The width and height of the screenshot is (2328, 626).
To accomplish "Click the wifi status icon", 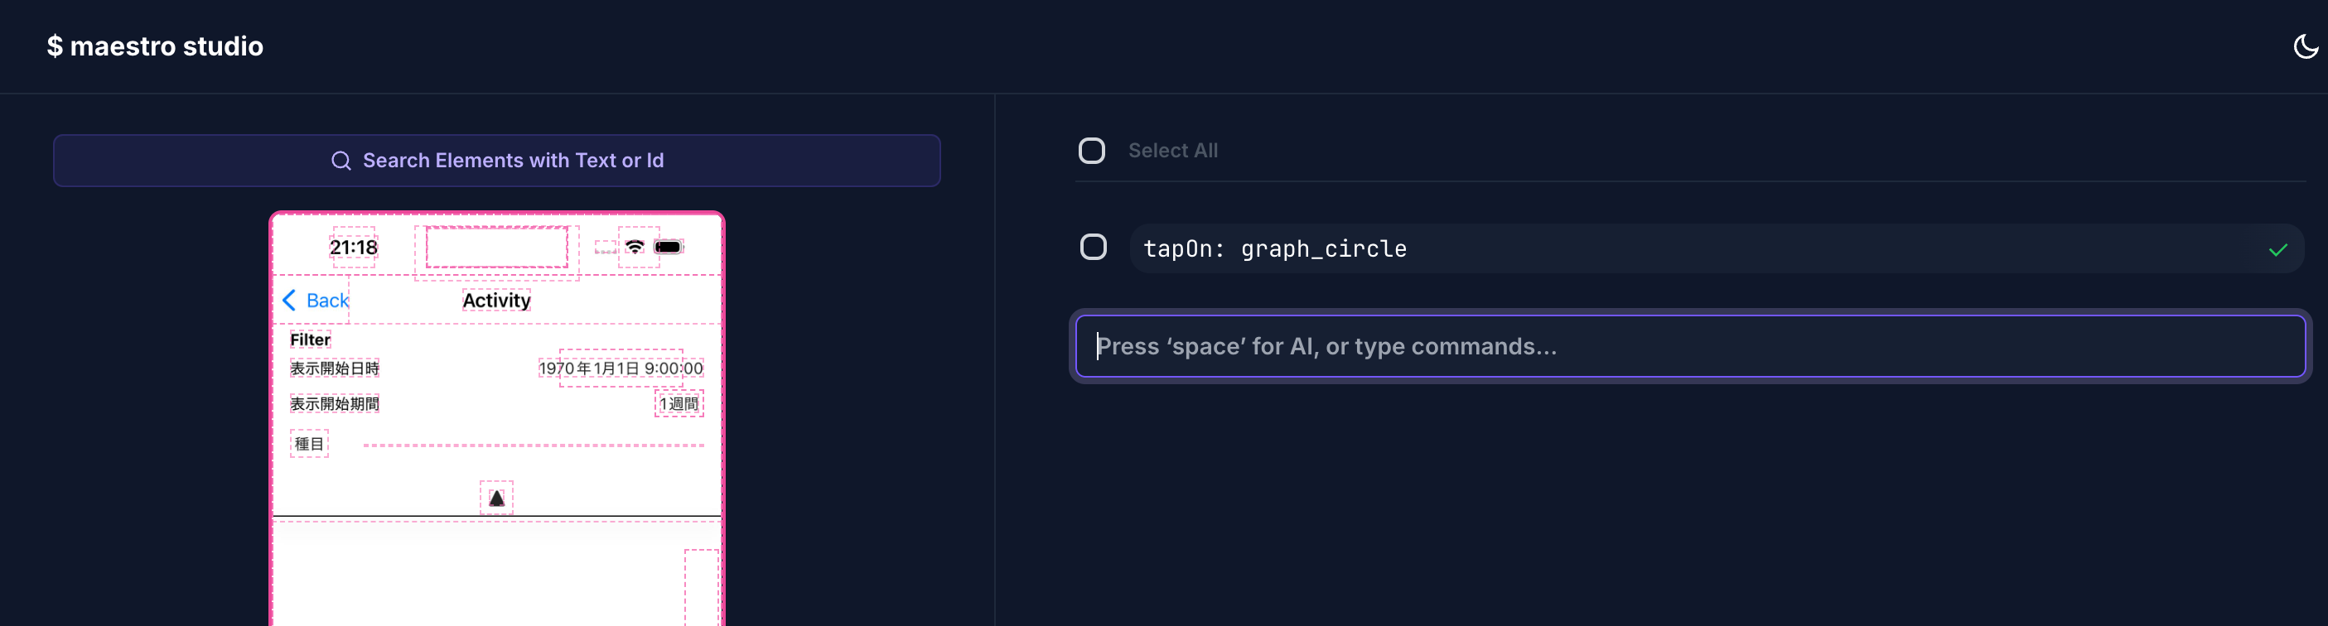I will click(635, 247).
